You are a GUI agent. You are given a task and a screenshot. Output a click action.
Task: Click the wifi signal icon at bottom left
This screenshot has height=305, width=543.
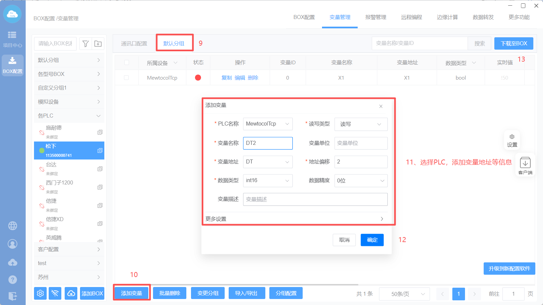(55, 293)
